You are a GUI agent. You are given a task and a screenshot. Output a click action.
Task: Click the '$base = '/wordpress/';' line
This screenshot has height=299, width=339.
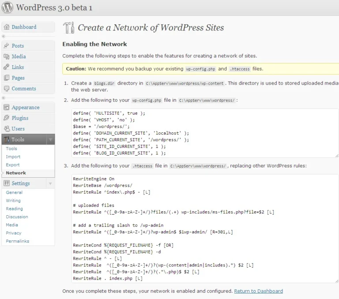click(x=101, y=127)
